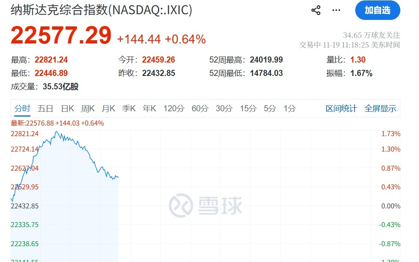
Task: Open the more options ellipsis menu
Action: click(x=336, y=10)
